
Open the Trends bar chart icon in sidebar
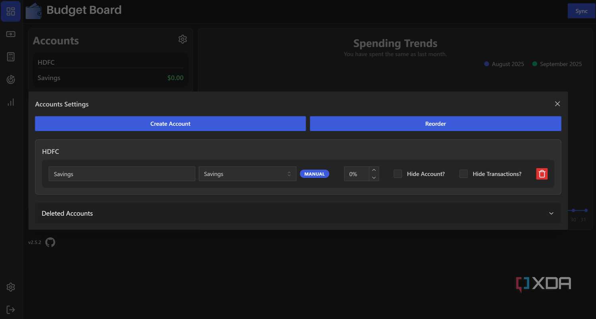click(11, 102)
